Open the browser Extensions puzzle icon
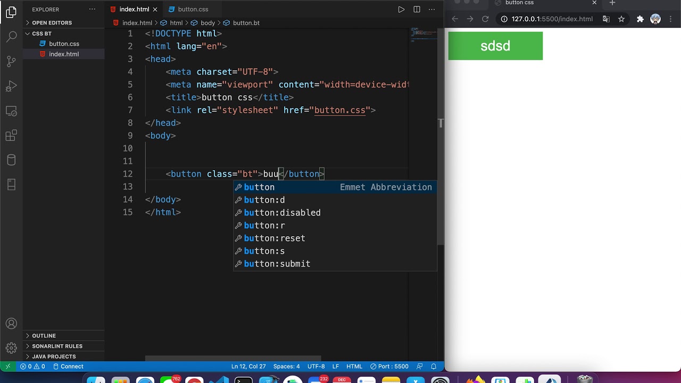Screen dimensions: 681x383 (x=640, y=19)
